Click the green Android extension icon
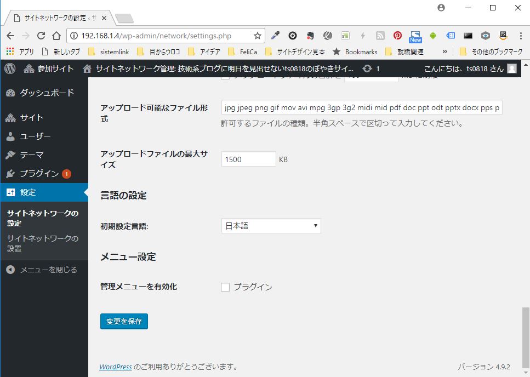Screen dimensions: 530x377 433,36
